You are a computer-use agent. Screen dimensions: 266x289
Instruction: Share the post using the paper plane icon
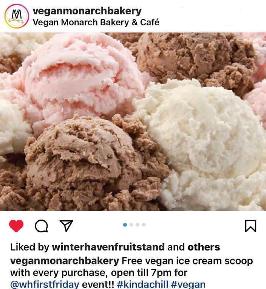click(66, 226)
